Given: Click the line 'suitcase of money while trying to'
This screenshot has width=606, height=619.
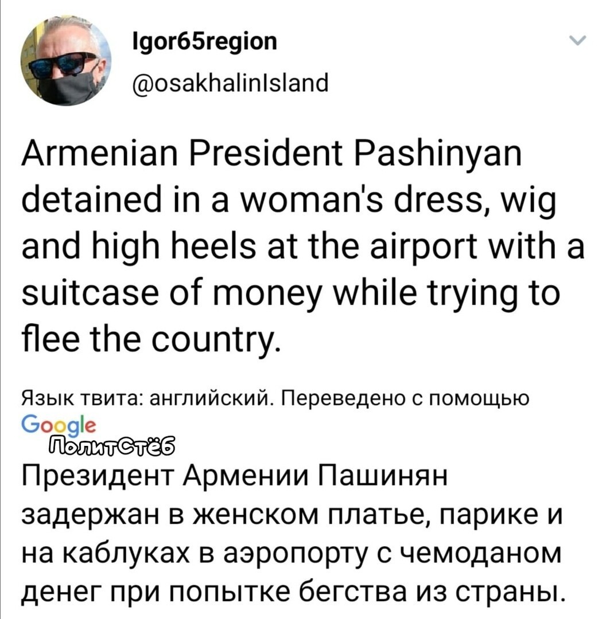Looking at the screenshot, I should 290,295.
